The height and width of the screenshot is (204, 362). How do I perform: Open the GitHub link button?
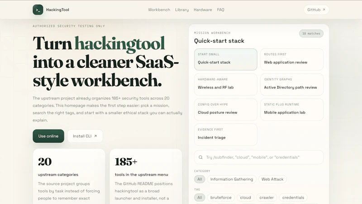(x=316, y=9)
